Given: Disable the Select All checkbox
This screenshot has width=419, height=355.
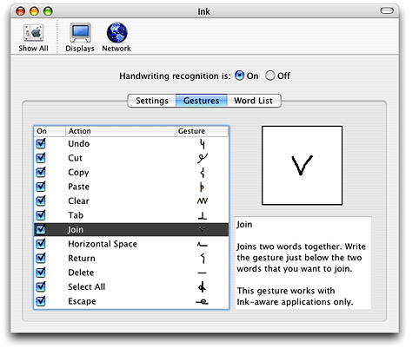Looking at the screenshot, I should [x=41, y=286].
